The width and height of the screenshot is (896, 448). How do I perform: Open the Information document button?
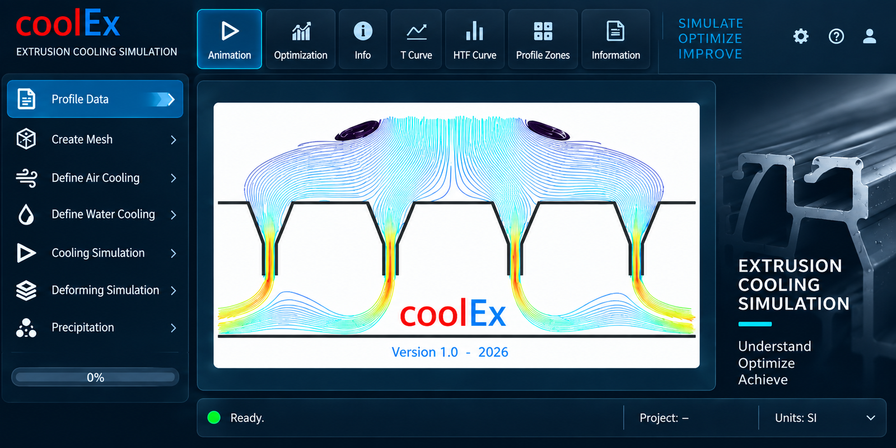coord(615,39)
